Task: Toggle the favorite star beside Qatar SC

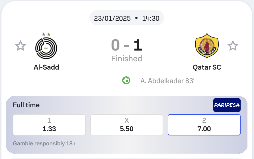Action: 233,46
